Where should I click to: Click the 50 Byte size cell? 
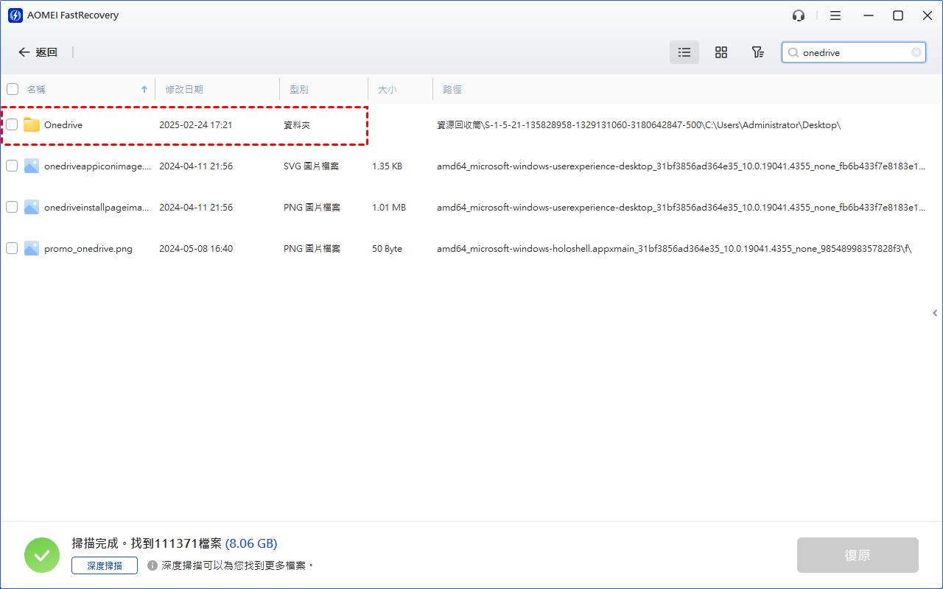pyautogui.click(x=388, y=249)
